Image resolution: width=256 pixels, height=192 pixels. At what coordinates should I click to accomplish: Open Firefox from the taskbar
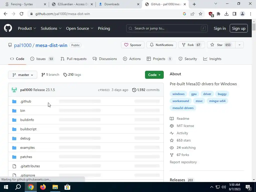(43, 187)
